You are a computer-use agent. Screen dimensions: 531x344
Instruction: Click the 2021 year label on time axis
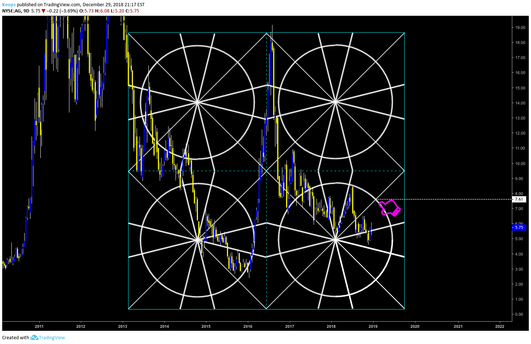458,326
